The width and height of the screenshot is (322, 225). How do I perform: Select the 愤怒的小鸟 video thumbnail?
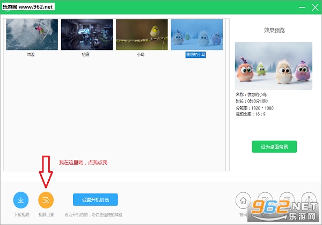tap(197, 34)
